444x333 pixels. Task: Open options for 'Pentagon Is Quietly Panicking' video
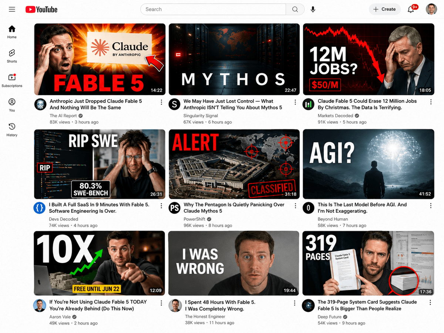(x=295, y=205)
